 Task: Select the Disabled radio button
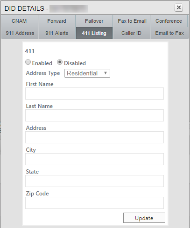click(60, 62)
